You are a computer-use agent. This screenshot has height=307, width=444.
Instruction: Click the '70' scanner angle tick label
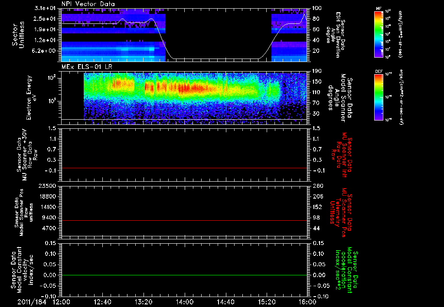(x=316, y=103)
